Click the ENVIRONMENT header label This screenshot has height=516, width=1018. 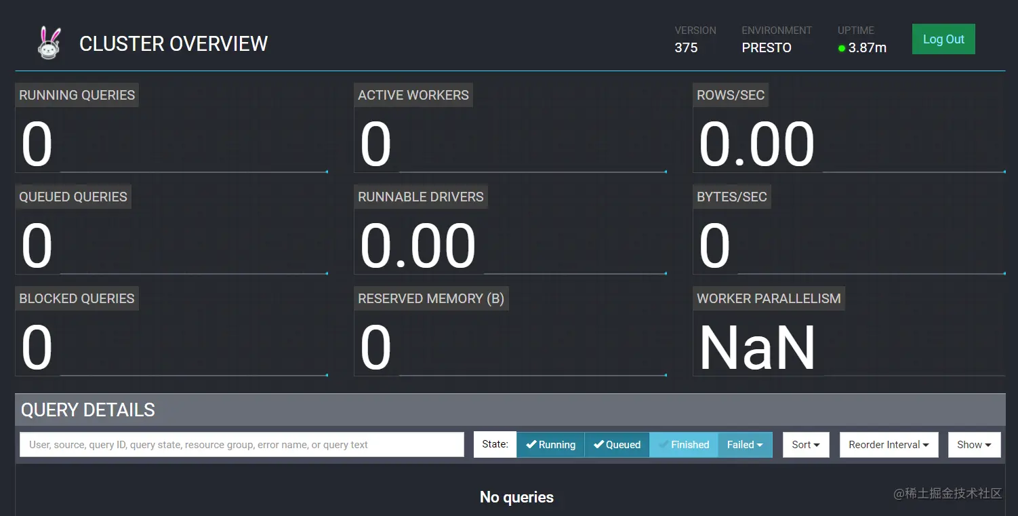pos(777,31)
